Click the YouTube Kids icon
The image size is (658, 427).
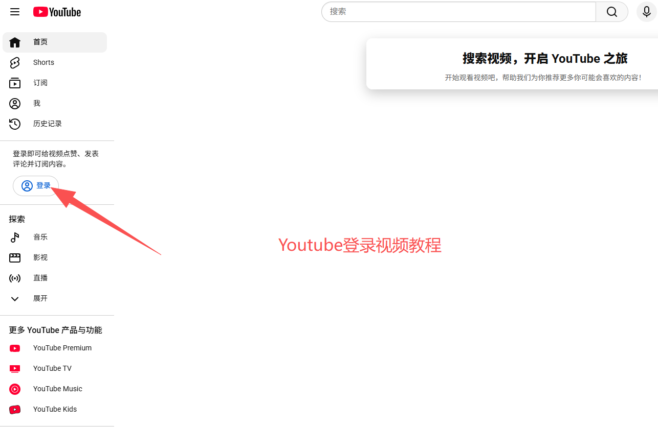[15, 409]
